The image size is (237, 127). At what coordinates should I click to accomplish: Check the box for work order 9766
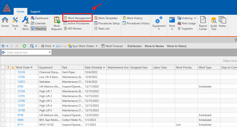click(3, 115)
